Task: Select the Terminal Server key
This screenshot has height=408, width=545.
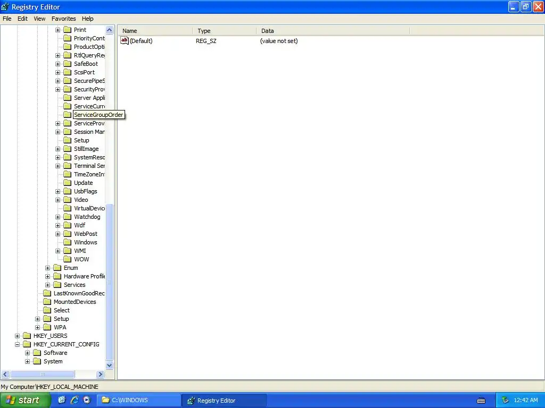Action: click(x=89, y=166)
